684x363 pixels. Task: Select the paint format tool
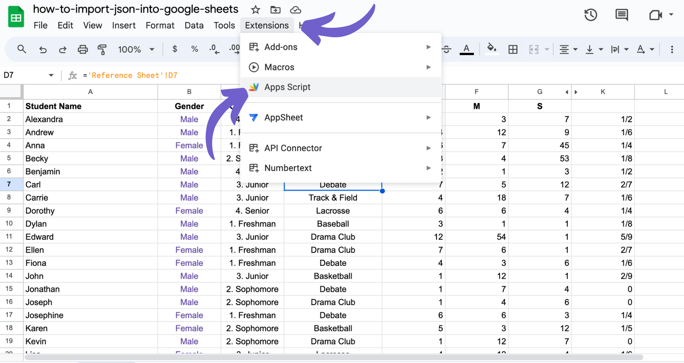[x=102, y=49]
